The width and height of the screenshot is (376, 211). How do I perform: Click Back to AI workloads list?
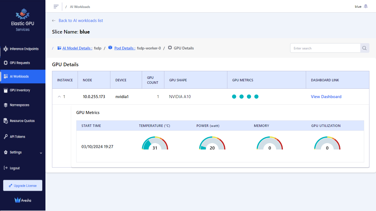pos(81,21)
